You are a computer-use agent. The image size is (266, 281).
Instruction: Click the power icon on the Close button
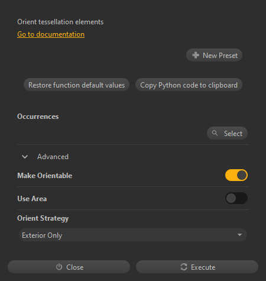(59, 267)
